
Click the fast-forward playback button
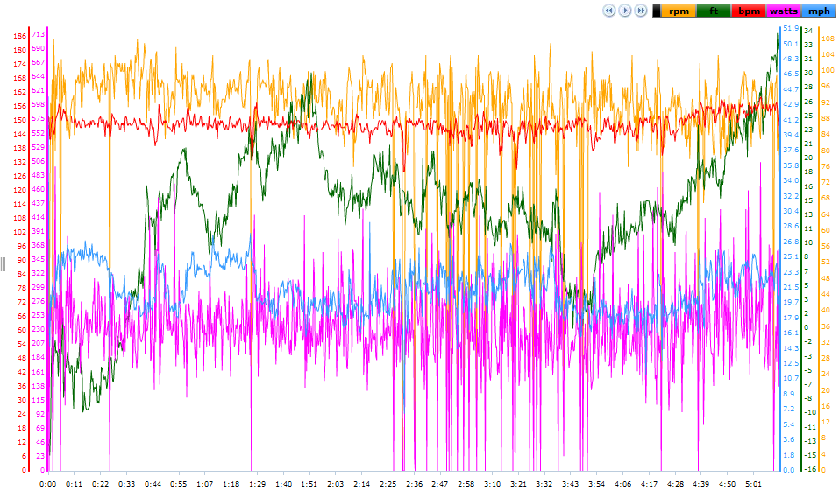pos(641,11)
